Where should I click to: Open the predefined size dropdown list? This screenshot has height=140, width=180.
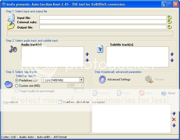coord(81,80)
